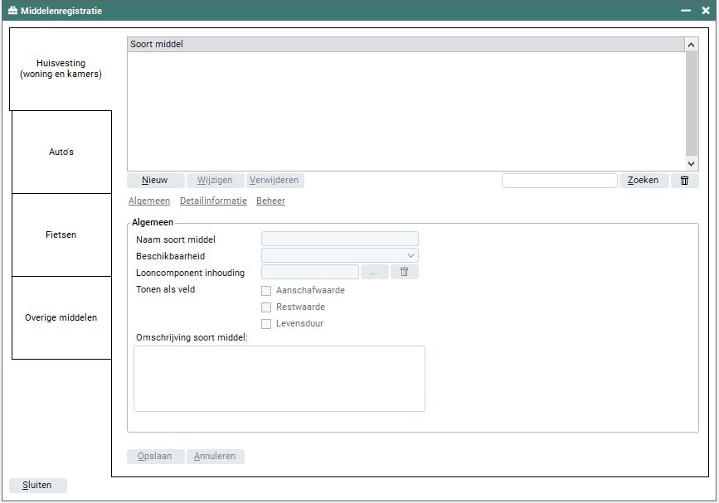Click the trash icon beside Looncomponent inhouding
The width and height of the screenshot is (719, 503).
click(405, 272)
